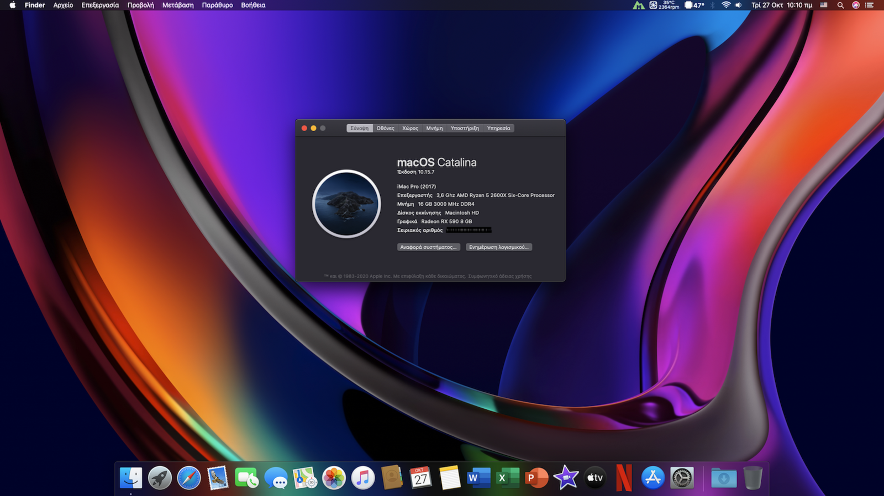The height and width of the screenshot is (496, 884).
Task: Switch to the Υποστήριξη tab
Action: 465,128
